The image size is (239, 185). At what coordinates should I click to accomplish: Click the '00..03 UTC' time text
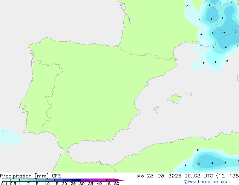point(199,176)
